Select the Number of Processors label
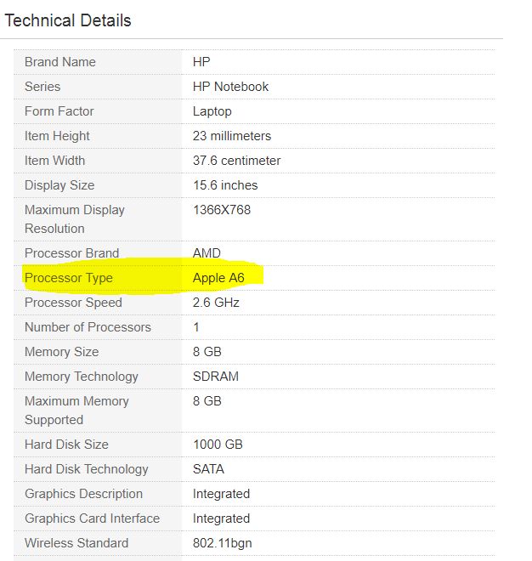 tap(88, 327)
